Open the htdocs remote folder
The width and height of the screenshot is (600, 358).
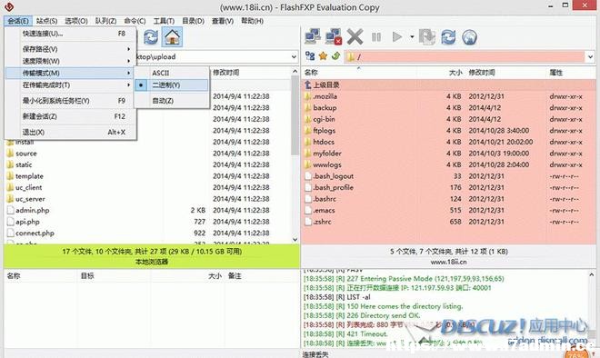point(324,142)
